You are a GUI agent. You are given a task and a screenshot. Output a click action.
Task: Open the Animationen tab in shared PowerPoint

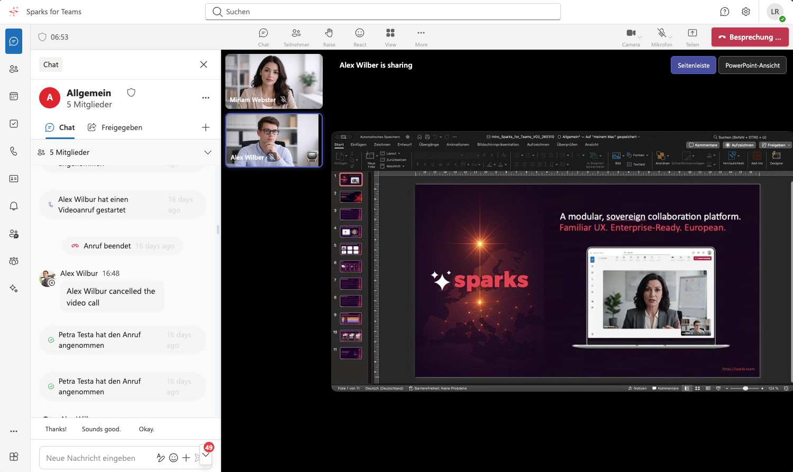coord(458,144)
